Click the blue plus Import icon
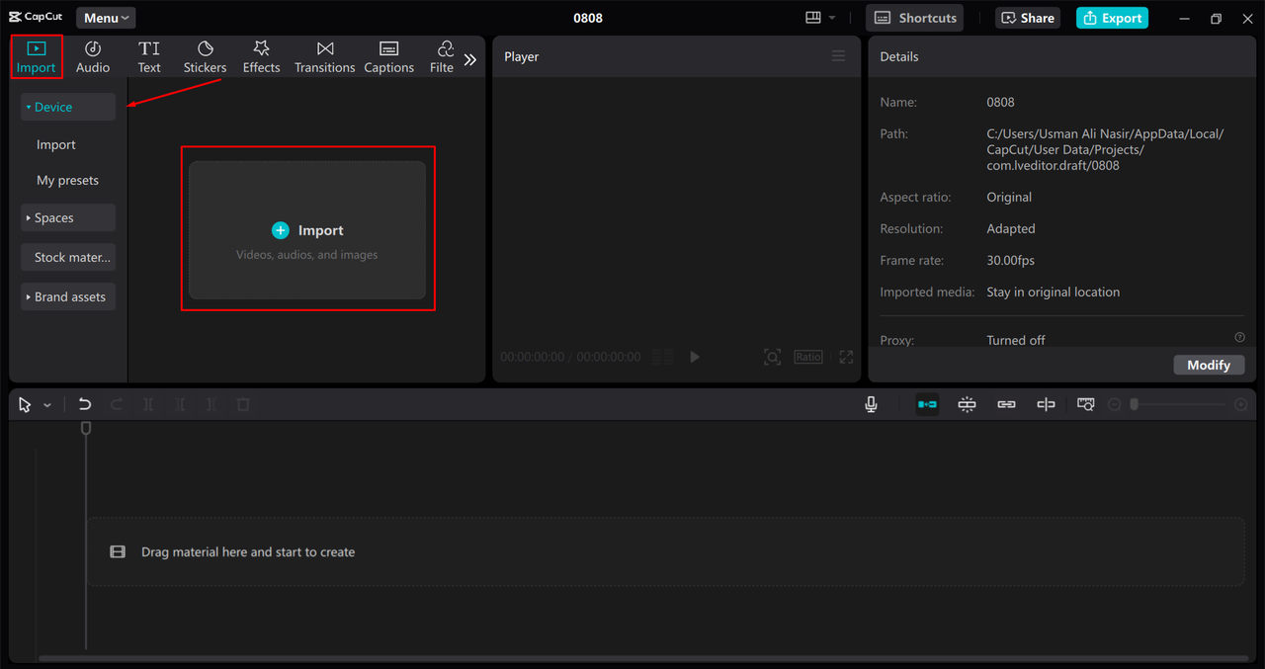1265x669 pixels. [281, 230]
